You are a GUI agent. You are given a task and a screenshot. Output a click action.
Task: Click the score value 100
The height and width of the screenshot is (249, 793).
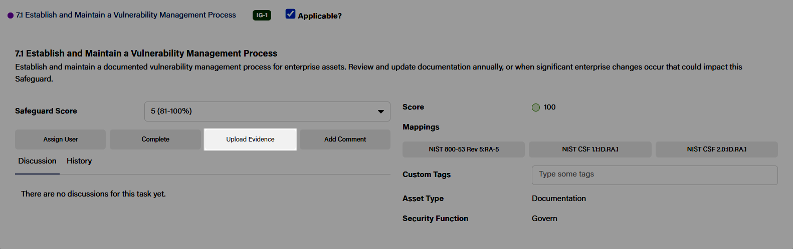pos(549,107)
